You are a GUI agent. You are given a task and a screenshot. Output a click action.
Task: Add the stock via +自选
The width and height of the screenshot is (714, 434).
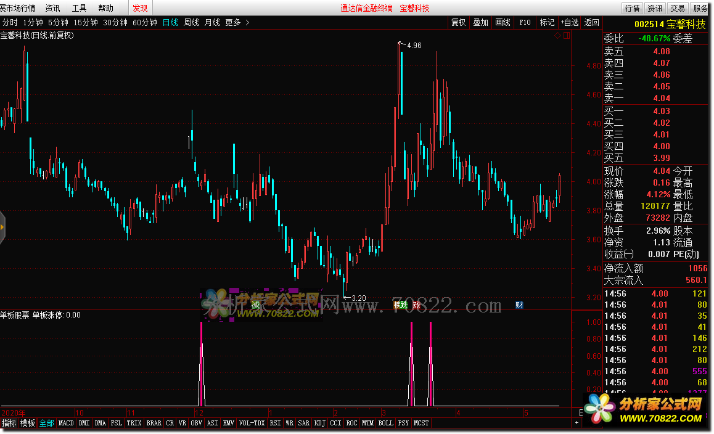coord(570,22)
